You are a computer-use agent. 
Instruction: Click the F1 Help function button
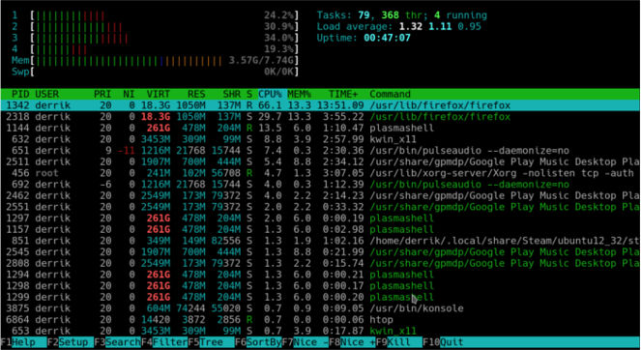pos(23,342)
